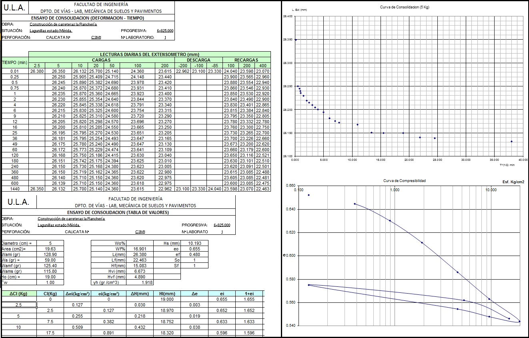Select the '0.75' time row label
529x338 pixels.
coord(15,88)
